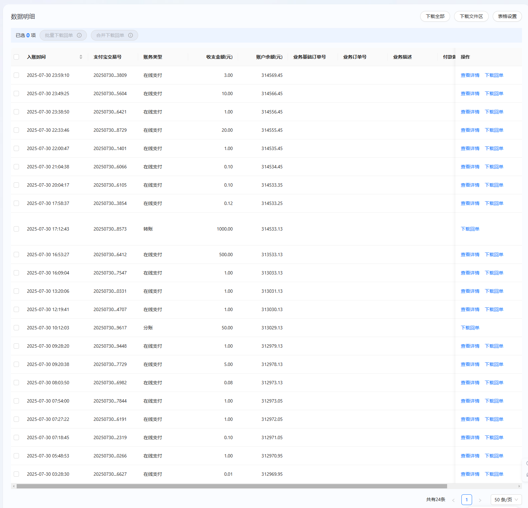Click amount value 500.00
The height and width of the screenshot is (508, 528).
(x=226, y=254)
